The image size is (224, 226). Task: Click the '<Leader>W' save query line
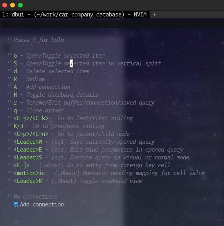coord(81,142)
